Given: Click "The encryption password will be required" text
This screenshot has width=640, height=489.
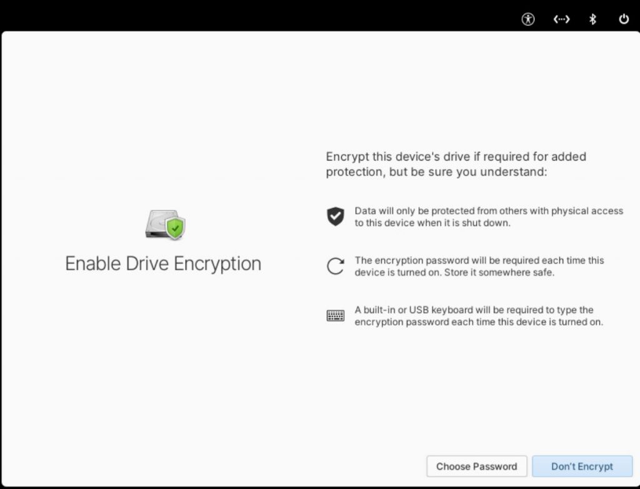Looking at the screenshot, I should 479,260.
